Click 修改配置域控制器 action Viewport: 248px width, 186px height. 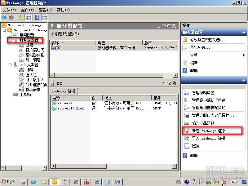(207, 40)
